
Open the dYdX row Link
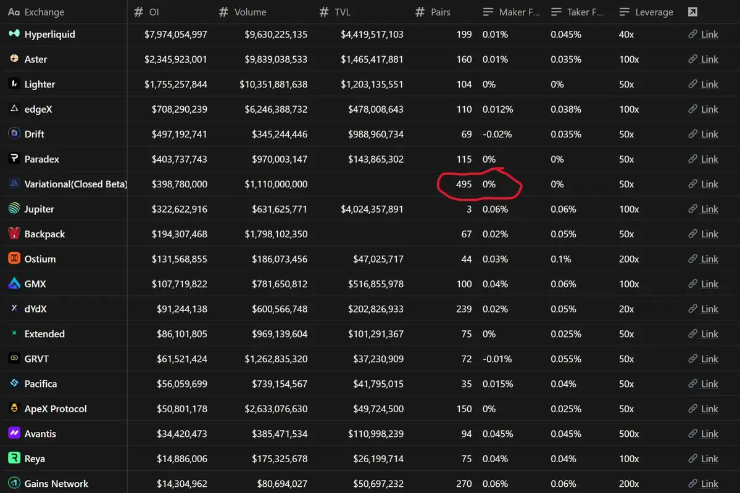pos(703,309)
